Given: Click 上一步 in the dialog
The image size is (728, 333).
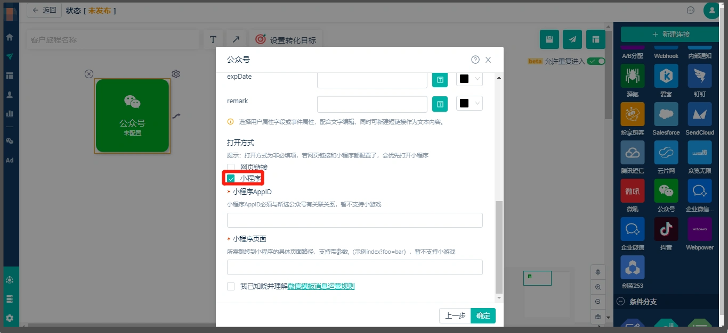Looking at the screenshot, I should coord(455,315).
